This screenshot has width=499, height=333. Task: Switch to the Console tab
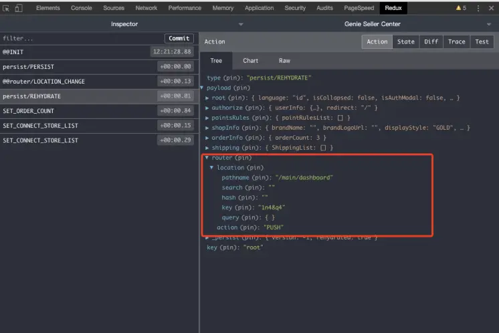pos(81,8)
